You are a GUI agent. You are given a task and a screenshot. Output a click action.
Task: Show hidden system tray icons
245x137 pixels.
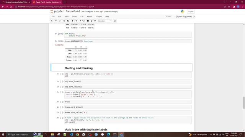click(211, 134)
